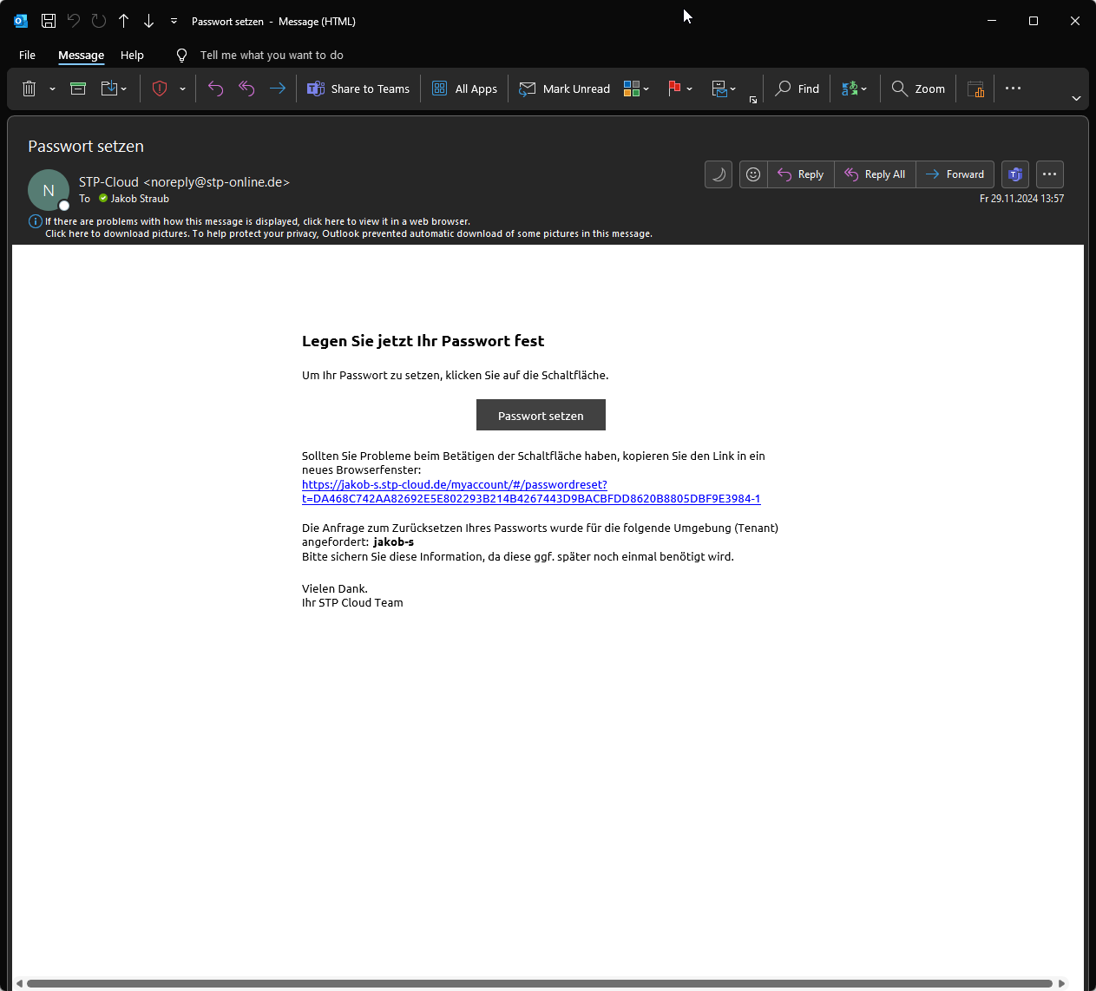
Task: Click the Redo icon in title bar
Action: [99, 21]
